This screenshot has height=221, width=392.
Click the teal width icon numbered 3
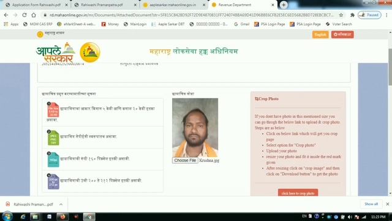tap(53, 160)
